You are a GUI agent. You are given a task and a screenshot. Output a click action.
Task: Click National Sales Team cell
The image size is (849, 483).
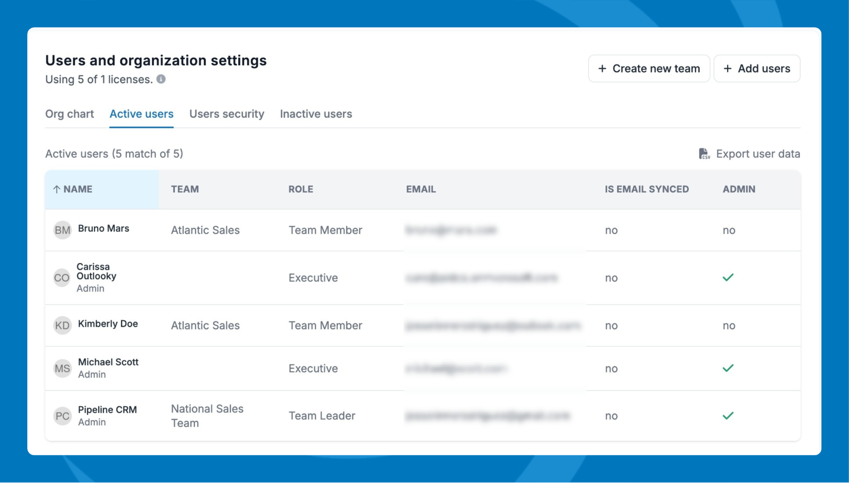(207, 416)
